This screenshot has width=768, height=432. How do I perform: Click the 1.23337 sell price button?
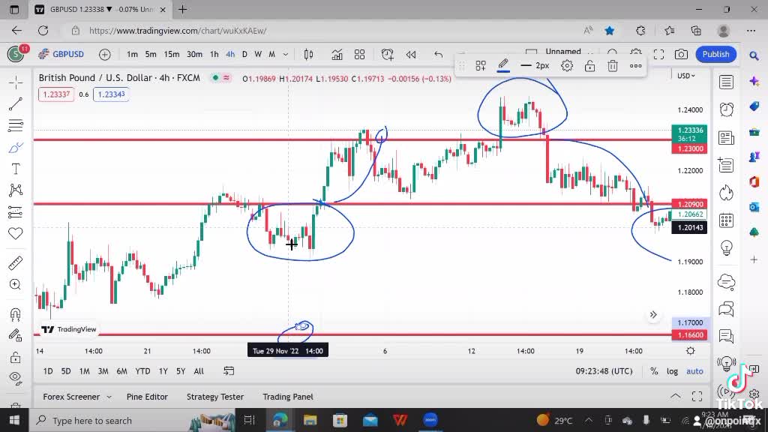point(56,94)
